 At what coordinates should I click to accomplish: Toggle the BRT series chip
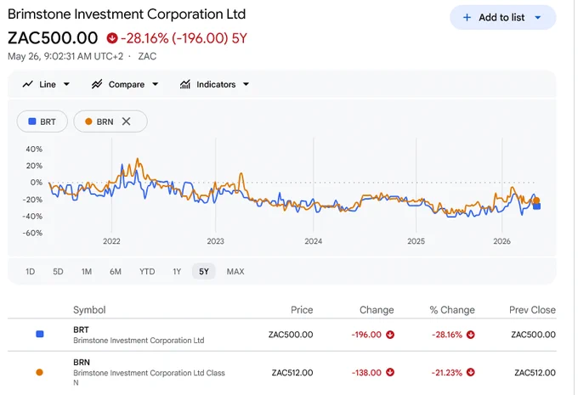[x=42, y=121]
